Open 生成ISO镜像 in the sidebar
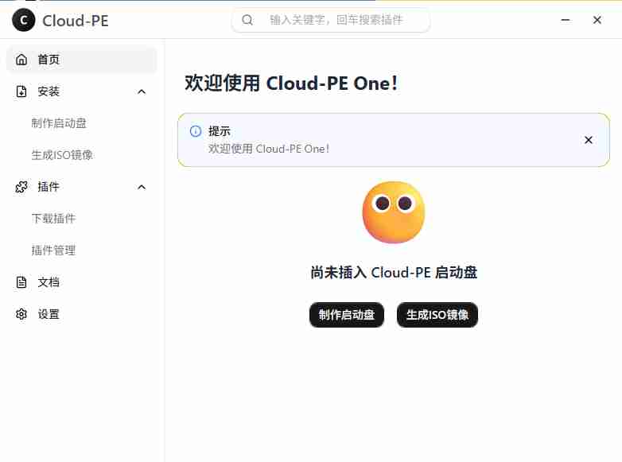 [62, 155]
